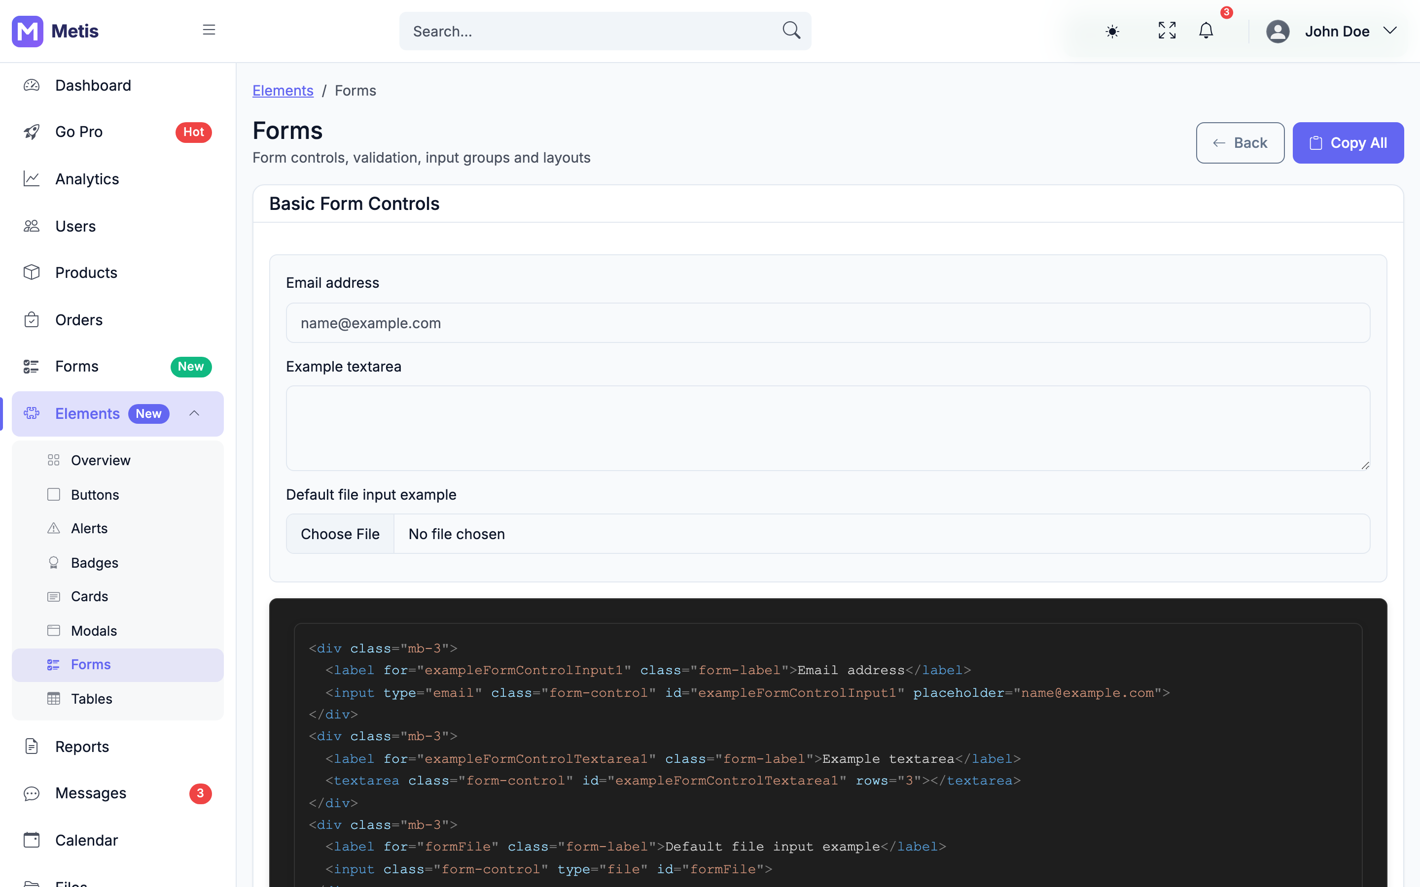Click the Back button
This screenshot has height=887, width=1420.
coord(1240,142)
